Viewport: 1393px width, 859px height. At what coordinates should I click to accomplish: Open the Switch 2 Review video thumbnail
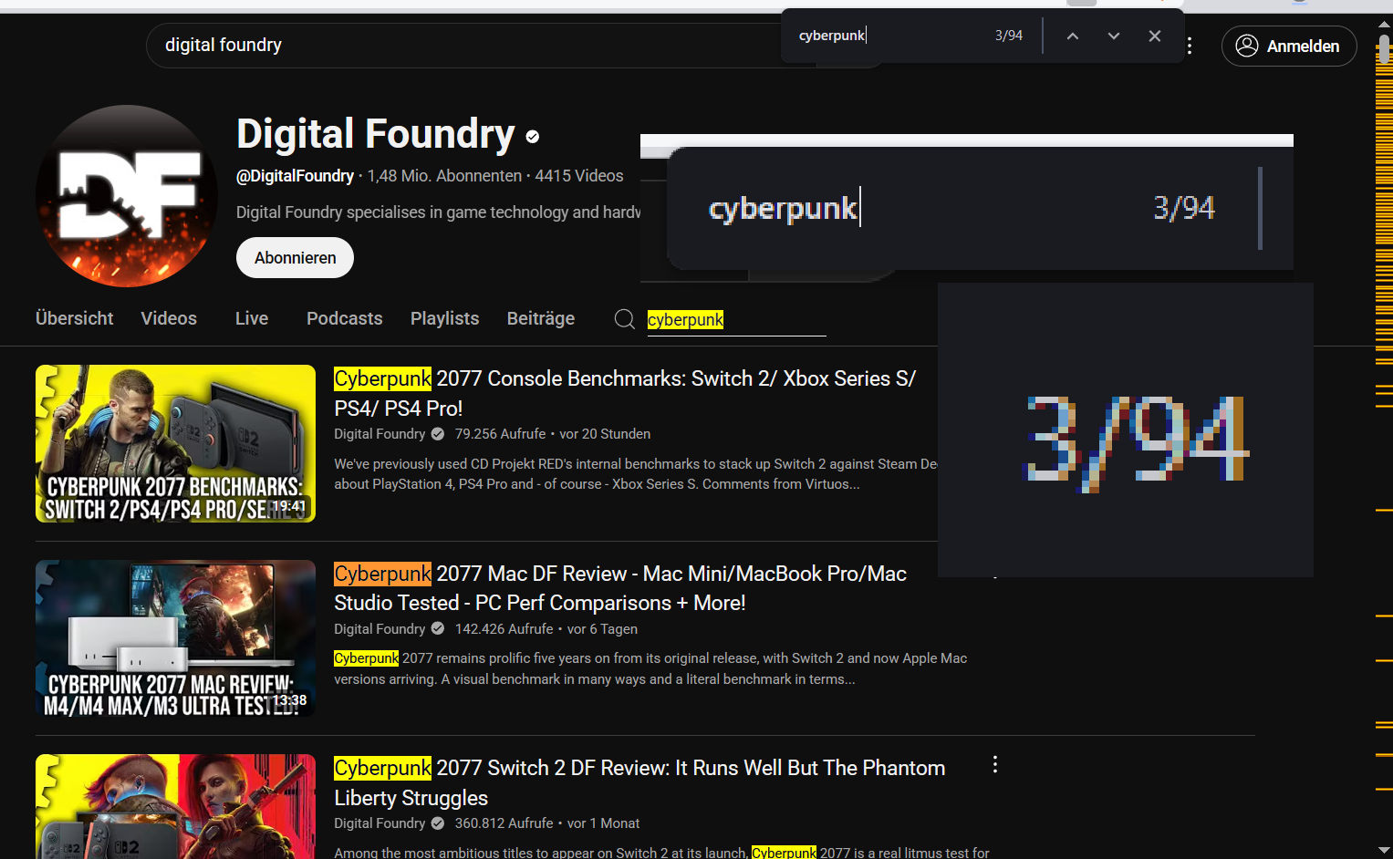175,806
